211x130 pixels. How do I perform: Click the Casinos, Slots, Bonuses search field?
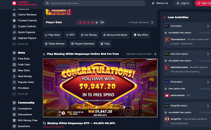click(x=94, y=3)
